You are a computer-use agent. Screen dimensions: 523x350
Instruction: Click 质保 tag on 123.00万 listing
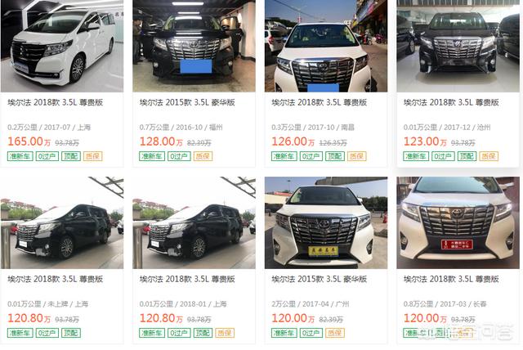coord(489,156)
